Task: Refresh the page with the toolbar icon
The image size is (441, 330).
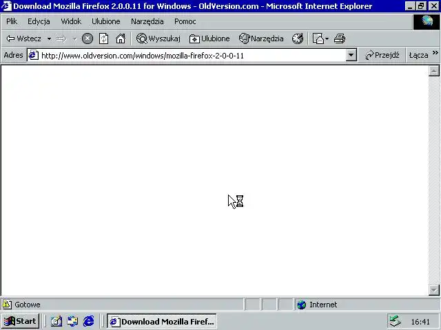Action: point(104,38)
